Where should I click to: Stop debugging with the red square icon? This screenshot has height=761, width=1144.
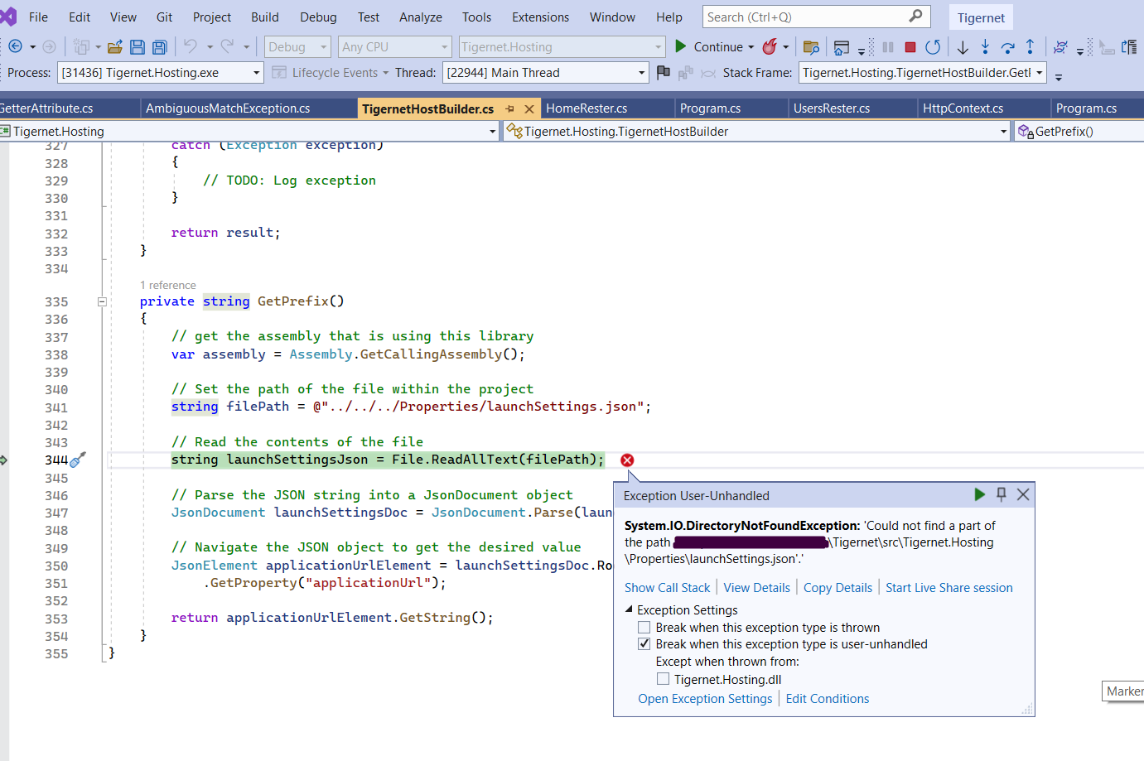[910, 47]
